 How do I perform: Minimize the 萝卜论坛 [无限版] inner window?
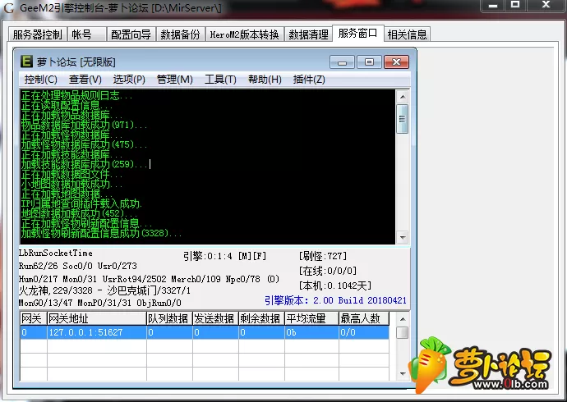342,62
